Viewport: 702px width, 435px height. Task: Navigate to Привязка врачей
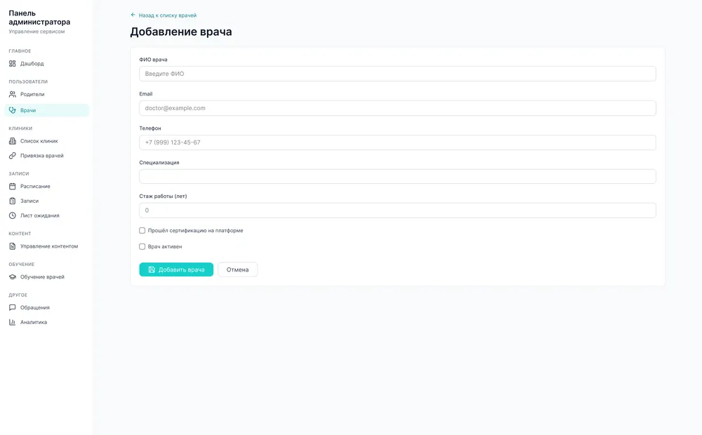pos(46,156)
